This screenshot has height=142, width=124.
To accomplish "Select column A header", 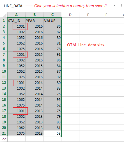I will [16, 15].
